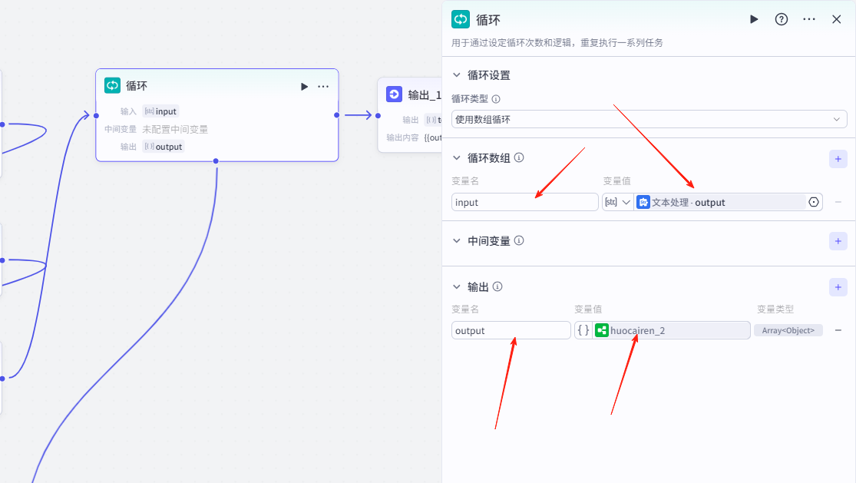Collapse the 循环数组 section
856x483 pixels.
[457, 158]
